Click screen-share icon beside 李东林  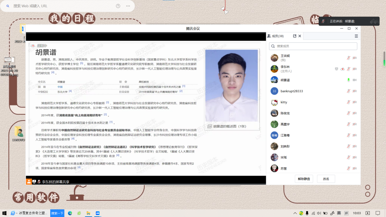[336, 69]
